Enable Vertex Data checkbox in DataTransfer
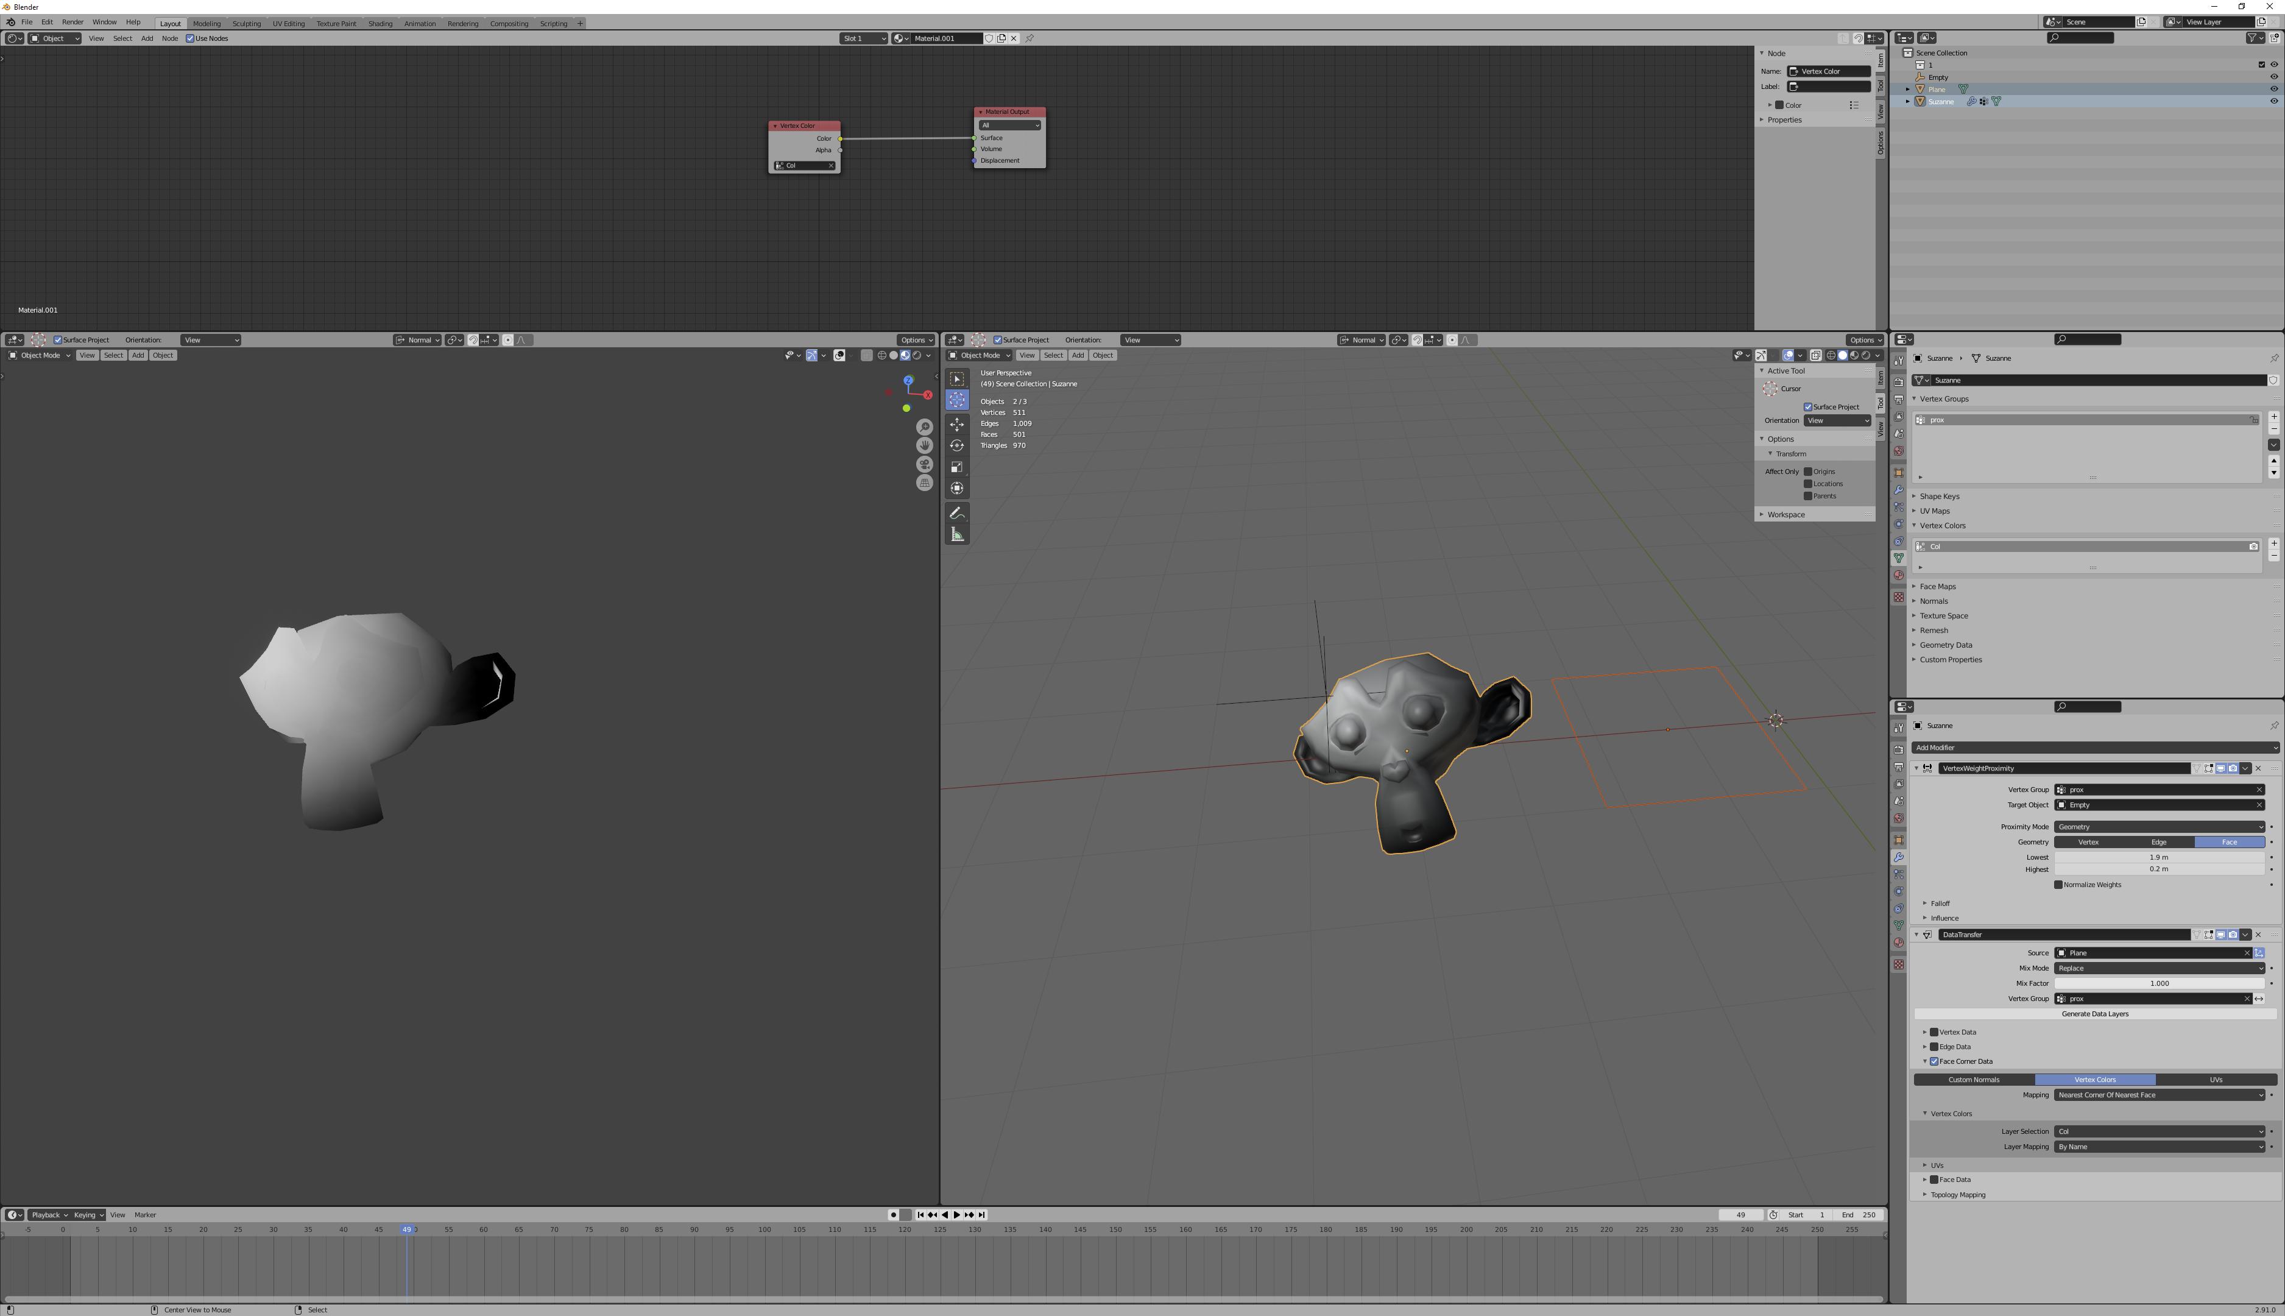 tap(1935, 1032)
